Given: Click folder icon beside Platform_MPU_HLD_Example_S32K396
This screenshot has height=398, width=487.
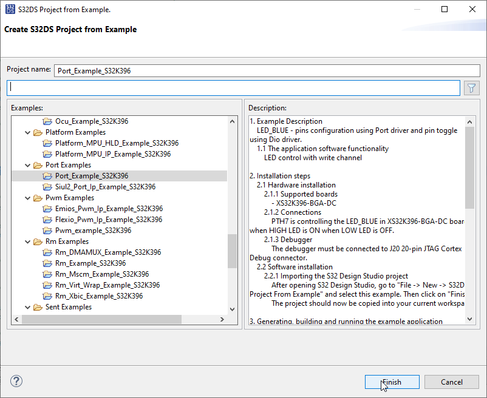Looking at the screenshot, I should (x=49, y=143).
